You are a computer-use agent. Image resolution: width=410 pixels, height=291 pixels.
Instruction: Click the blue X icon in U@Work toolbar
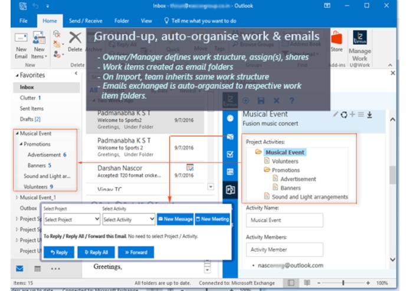pyautogui.click(x=277, y=101)
